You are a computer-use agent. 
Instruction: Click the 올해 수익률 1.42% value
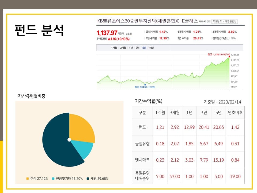pos(163,32)
